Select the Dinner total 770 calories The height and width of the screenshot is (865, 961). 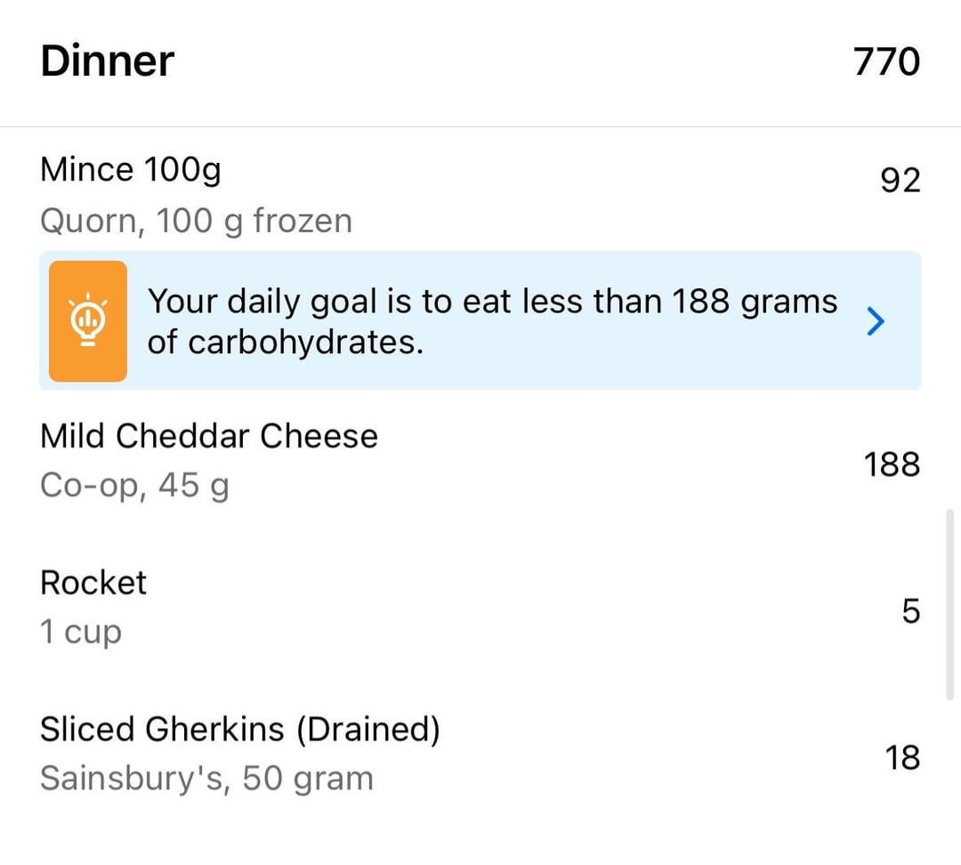886,61
